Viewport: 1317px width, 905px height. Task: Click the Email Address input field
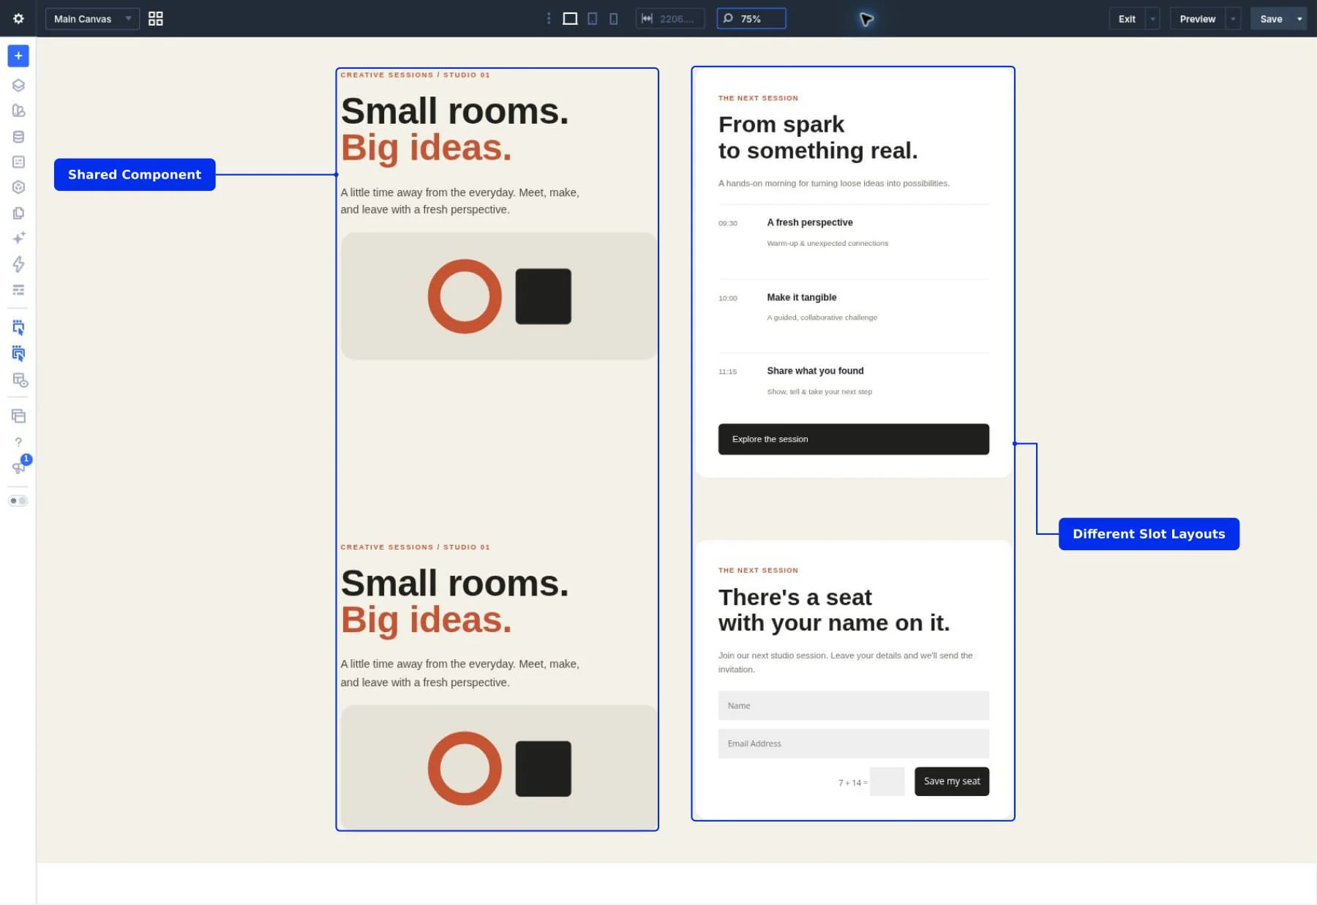[x=853, y=743]
